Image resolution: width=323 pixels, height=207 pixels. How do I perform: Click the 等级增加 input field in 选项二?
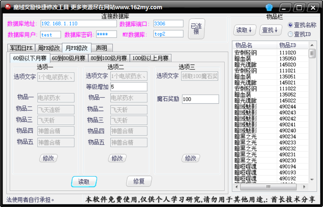[x=128, y=87]
